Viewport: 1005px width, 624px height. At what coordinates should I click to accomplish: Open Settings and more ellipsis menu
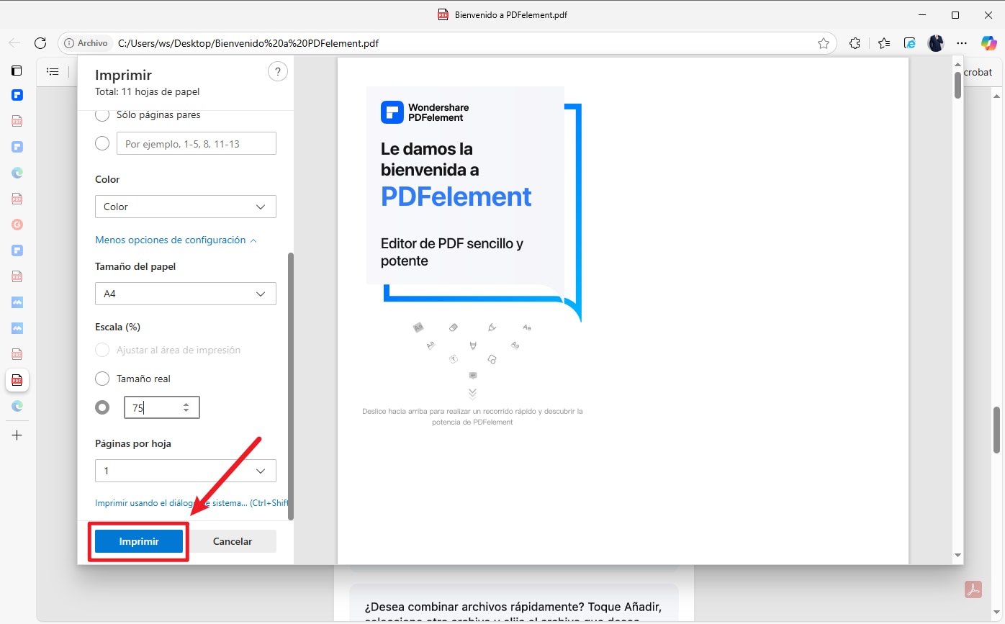pyautogui.click(x=962, y=43)
